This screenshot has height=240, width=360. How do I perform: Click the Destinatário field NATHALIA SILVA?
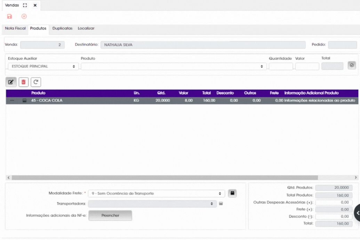point(203,45)
